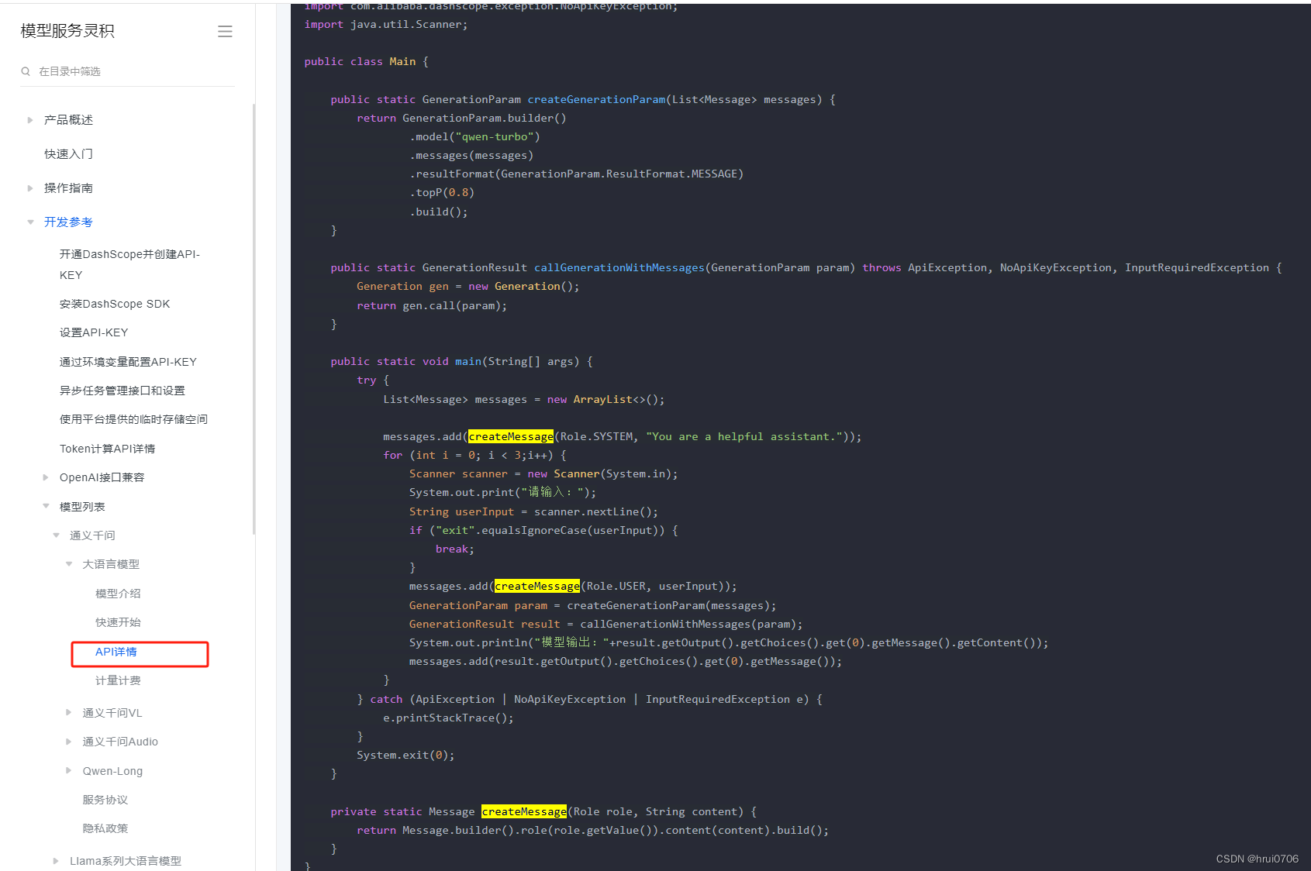Open the 操作指南 section
Screen dimensions: 1311x871
[68, 188]
